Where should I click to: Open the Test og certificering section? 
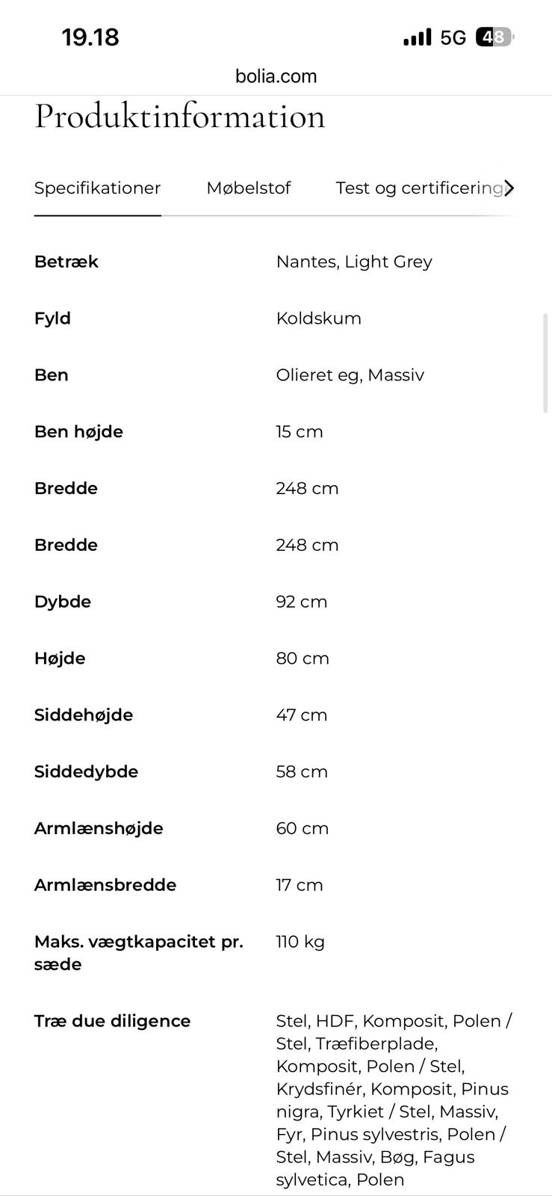420,188
